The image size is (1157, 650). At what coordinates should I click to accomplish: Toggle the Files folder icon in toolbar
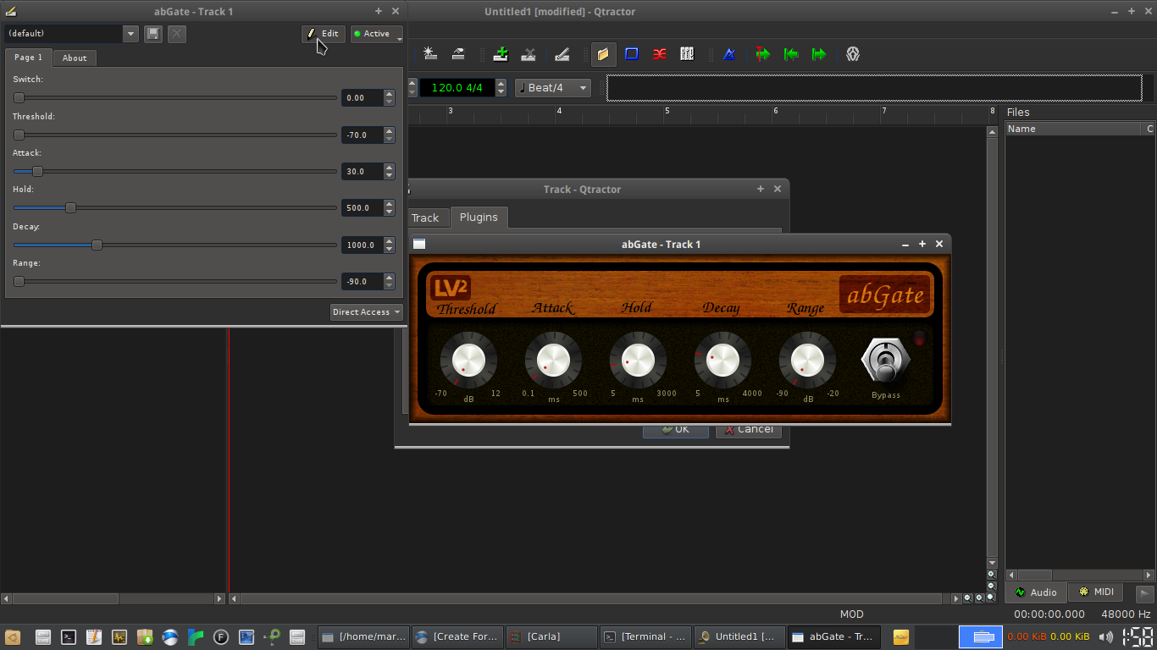coord(603,54)
